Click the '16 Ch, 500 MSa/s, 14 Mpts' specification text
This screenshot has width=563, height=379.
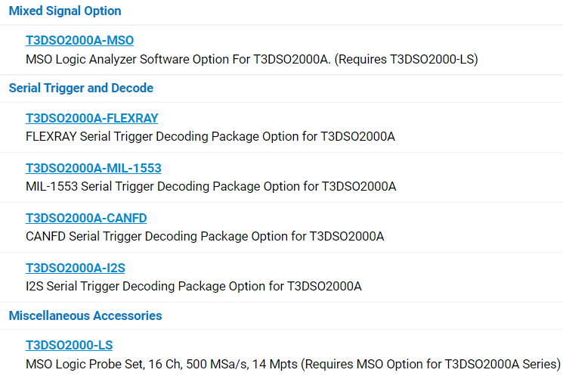219,365
